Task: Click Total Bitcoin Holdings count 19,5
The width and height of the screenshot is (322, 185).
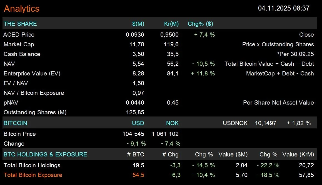Action: (x=138, y=165)
